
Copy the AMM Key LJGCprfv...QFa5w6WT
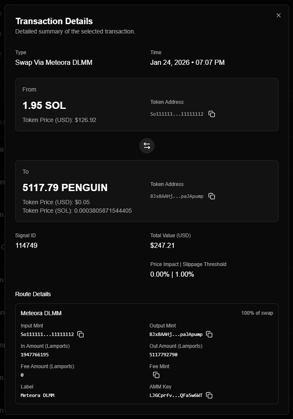tap(209, 395)
